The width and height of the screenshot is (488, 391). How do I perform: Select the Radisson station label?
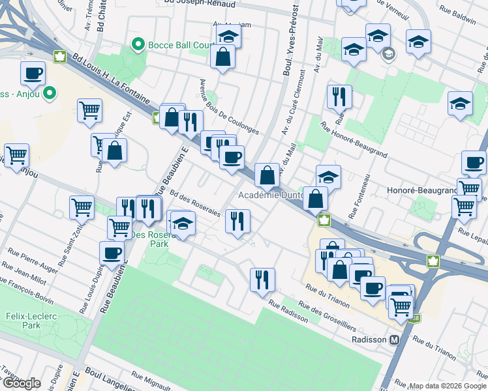(369, 340)
